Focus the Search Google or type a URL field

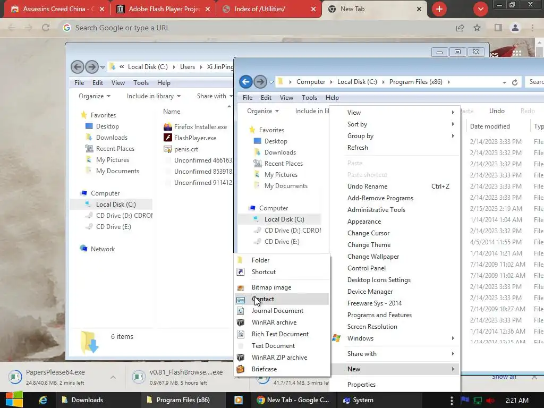[x=257, y=28]
